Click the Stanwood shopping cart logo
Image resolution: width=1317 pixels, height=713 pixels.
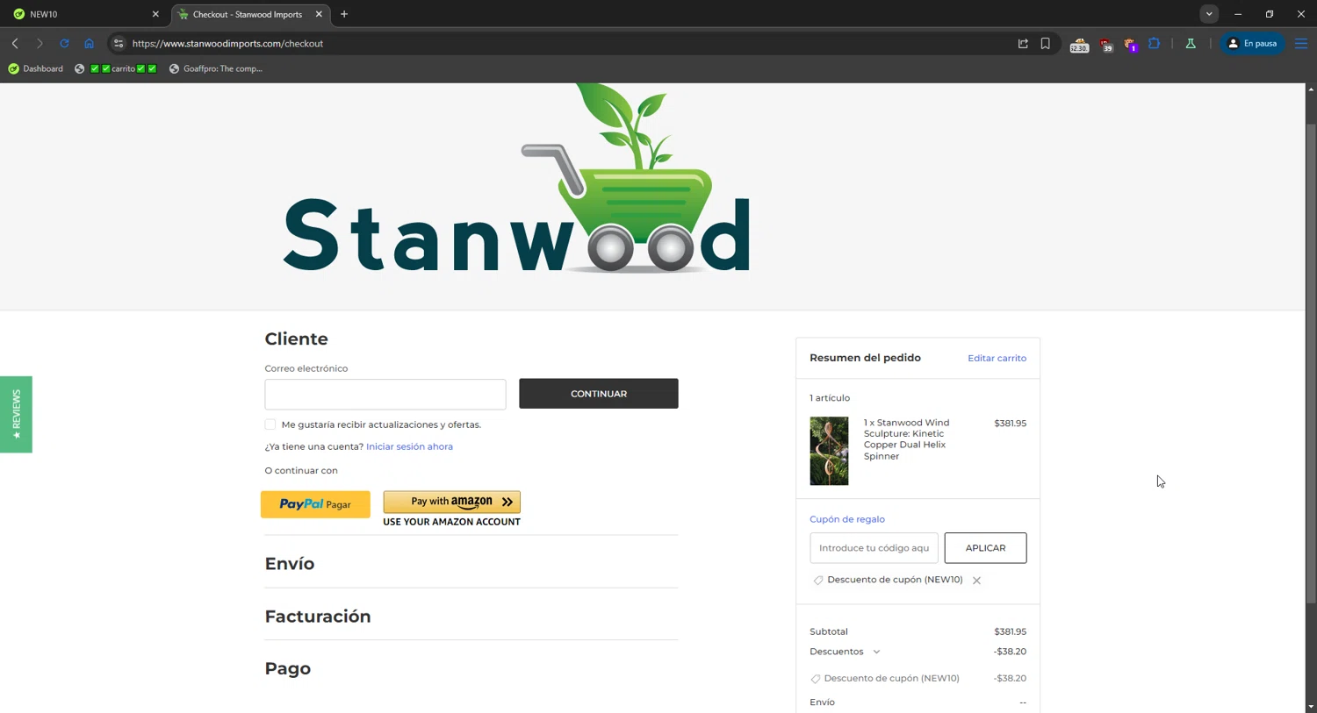[x=516, y=178]
